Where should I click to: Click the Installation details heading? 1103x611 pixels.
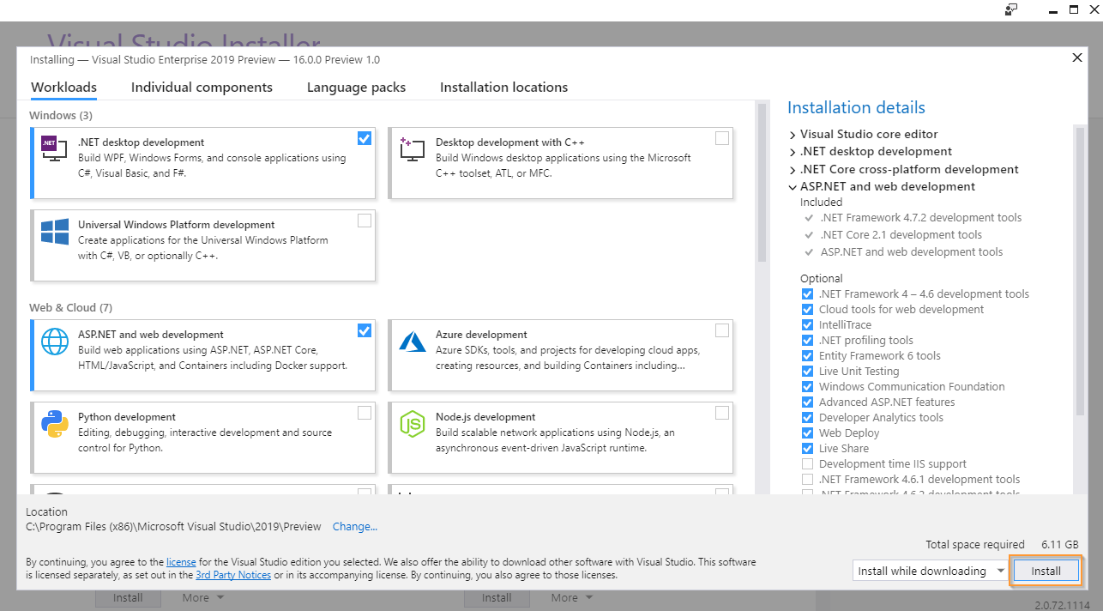856,107
